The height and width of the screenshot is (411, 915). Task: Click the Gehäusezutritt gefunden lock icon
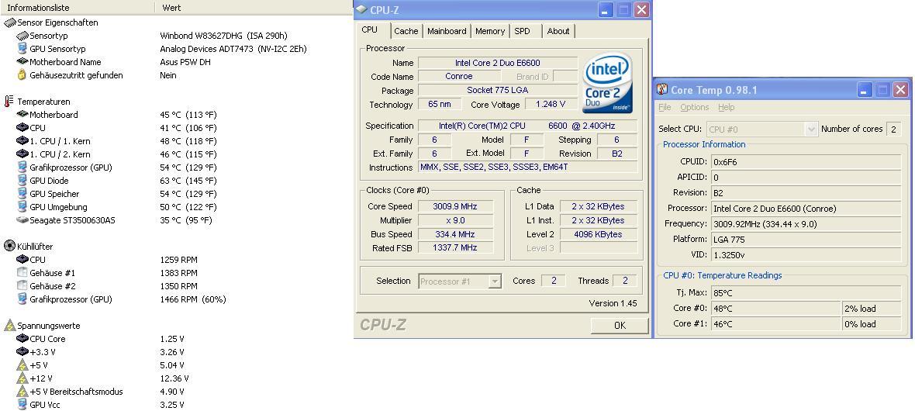point(22,74)
